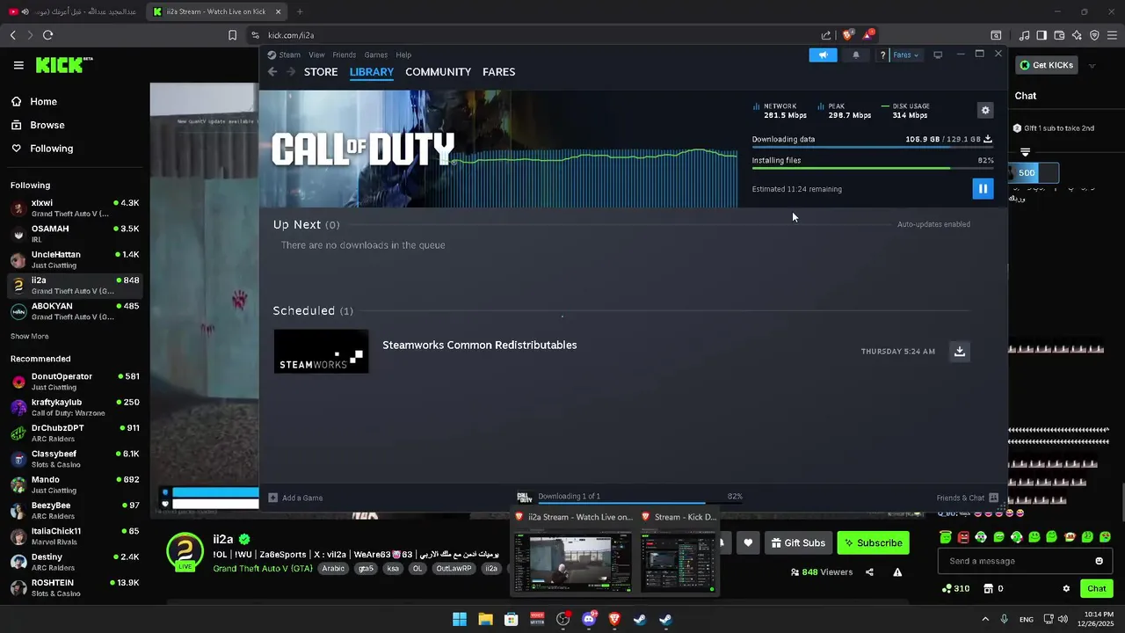Switch to Steam STORE tab
Image resolution: width=1125 pixels, height=633 pixels.
[x=321, y=72]
